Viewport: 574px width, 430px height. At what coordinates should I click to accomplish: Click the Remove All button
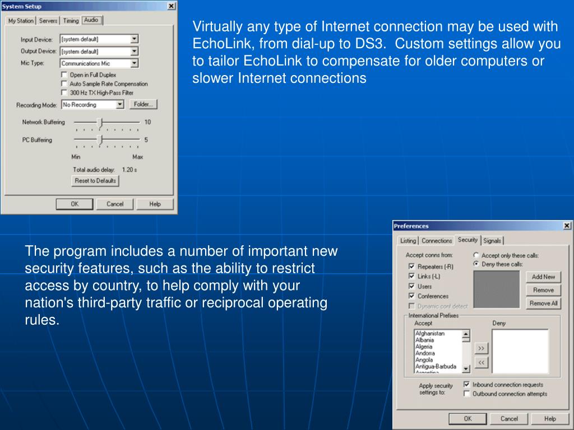(x=543, y=303)
